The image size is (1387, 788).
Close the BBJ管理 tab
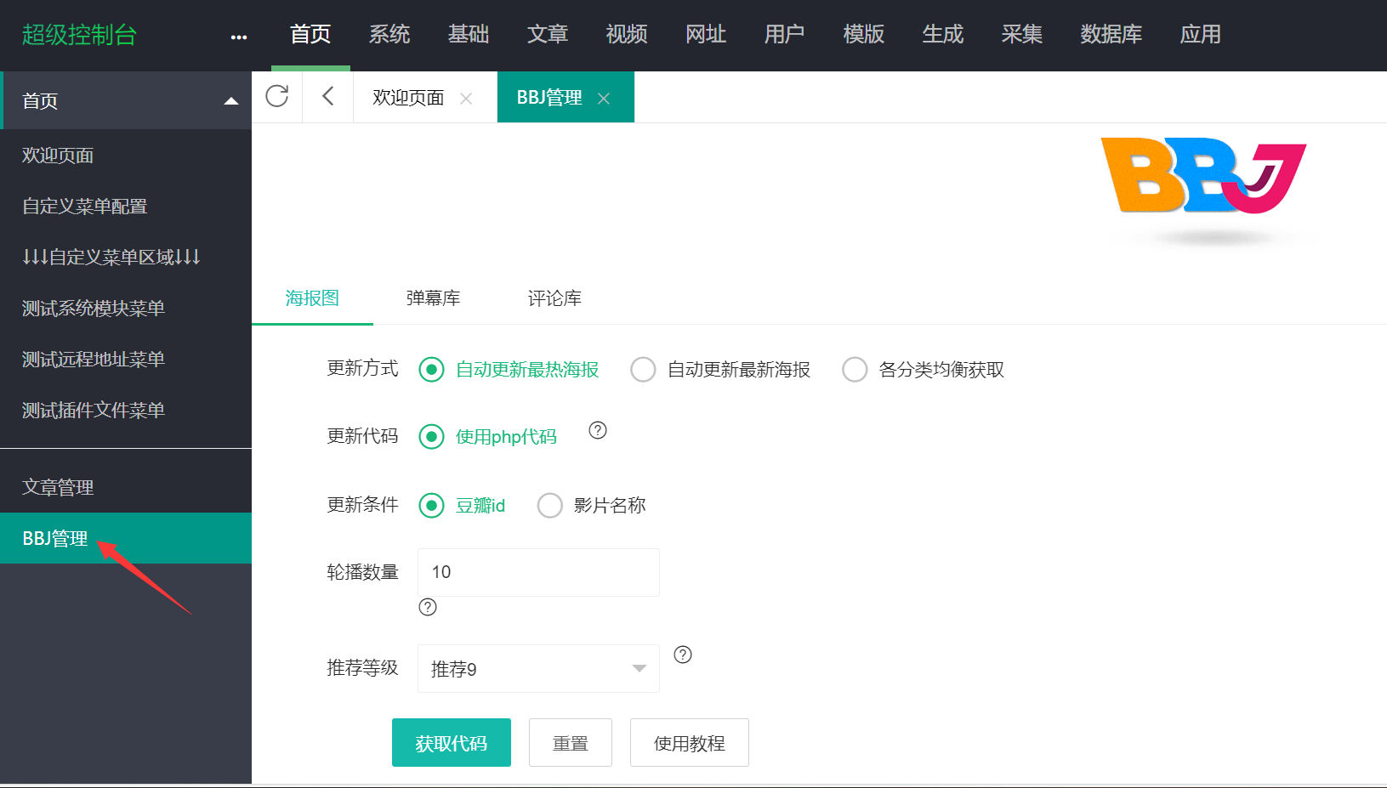[604, 99]
